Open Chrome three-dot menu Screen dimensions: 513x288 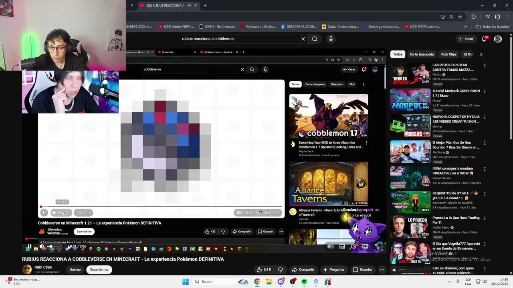point(507,17)
